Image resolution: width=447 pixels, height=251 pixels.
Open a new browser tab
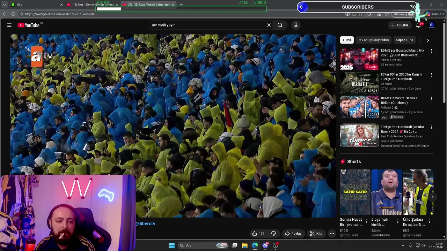181,5
